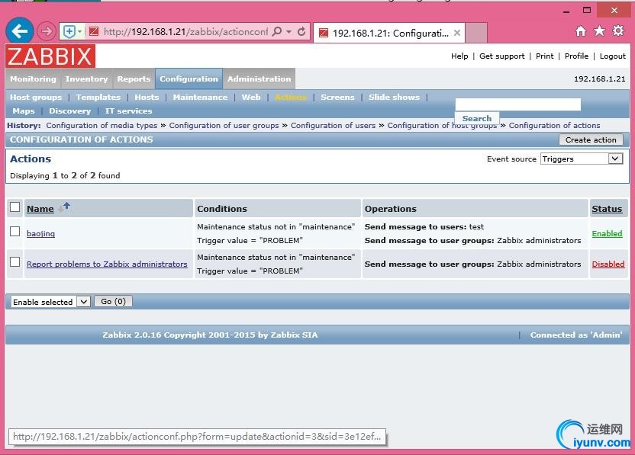Open the Administration menu tab
This screenshot has height=455, width=635.
[259, 79]
